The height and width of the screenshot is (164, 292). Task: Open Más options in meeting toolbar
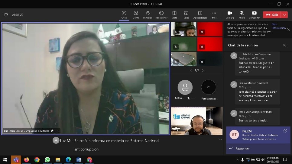click(214, 13)
